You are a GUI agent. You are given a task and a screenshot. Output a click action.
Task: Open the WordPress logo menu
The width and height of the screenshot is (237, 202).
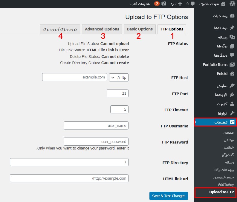232,4
